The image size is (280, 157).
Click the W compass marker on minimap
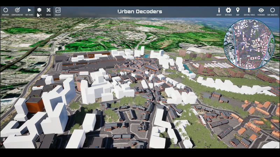228,38
